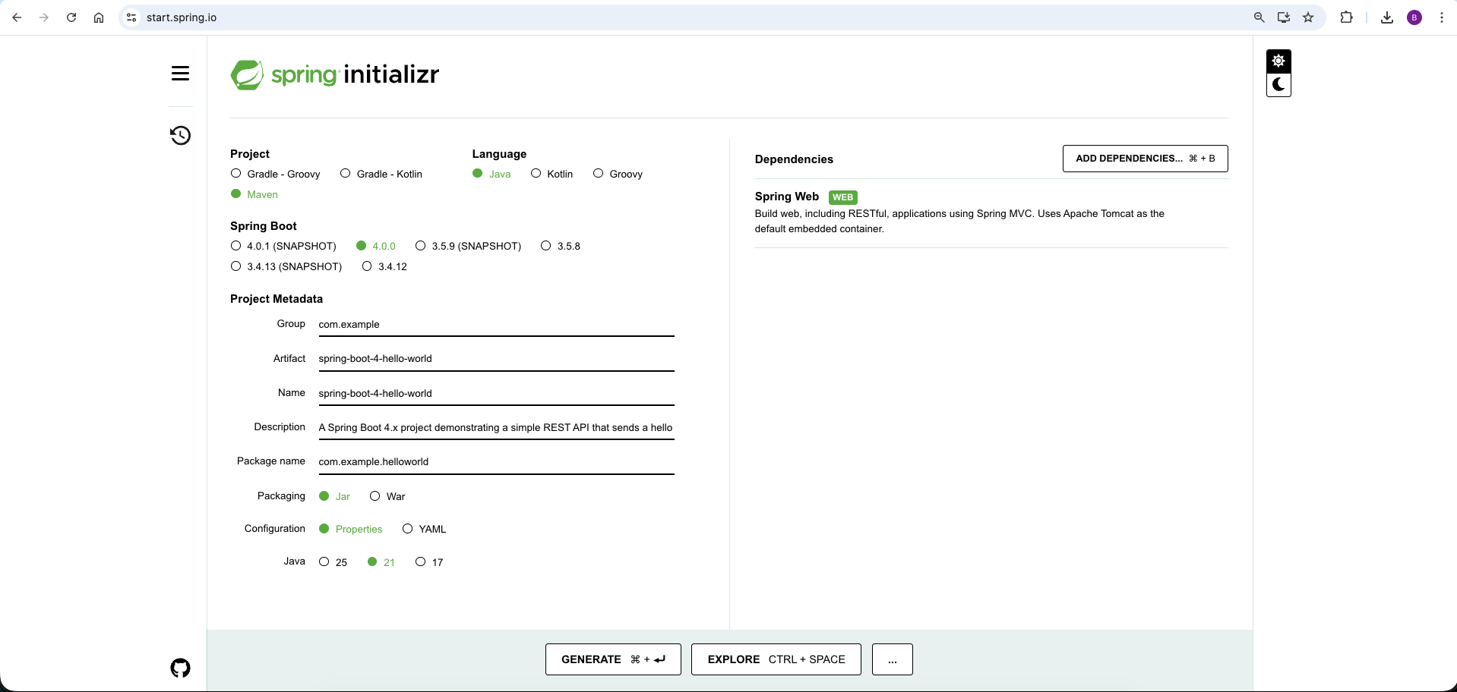This screenshot has width=1457, height=692.
Task: Select Gradle - Kotlin project type
Action: coord(346,174)
